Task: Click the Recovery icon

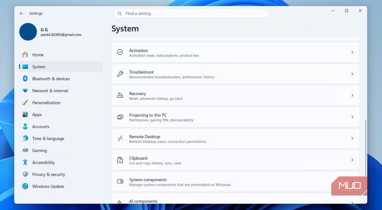Action: point(120,95)
